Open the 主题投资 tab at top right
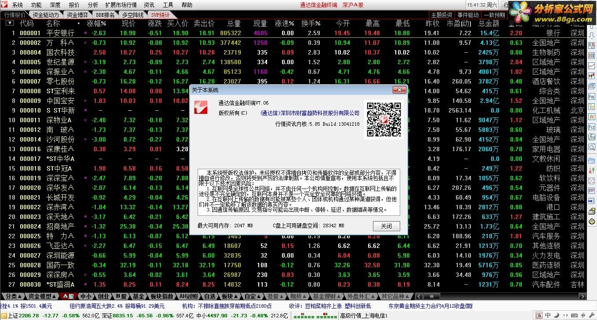This screenshot has width=597, height=320. point(441,15)
